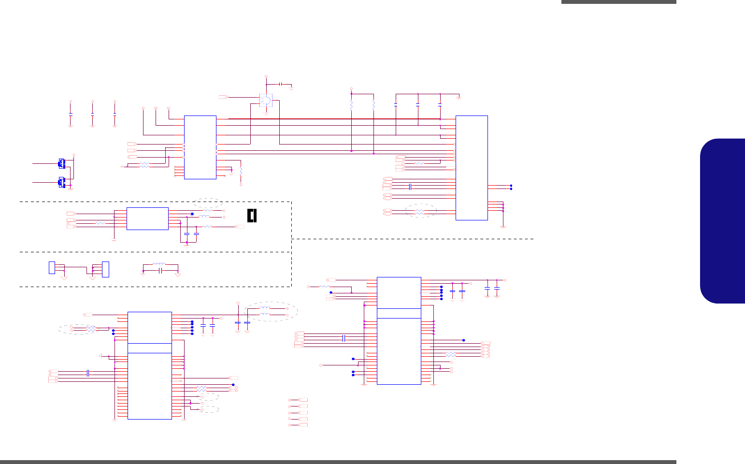
Task: Select the upper MOSFET transistor symbol
Action: (62, 164)
